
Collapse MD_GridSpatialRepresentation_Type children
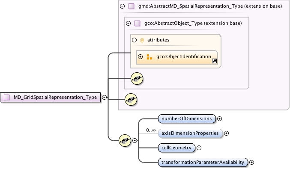point(105,97)
